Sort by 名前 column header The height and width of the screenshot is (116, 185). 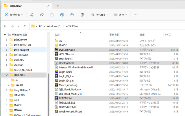pyautogui.click(x=57, y=35)
